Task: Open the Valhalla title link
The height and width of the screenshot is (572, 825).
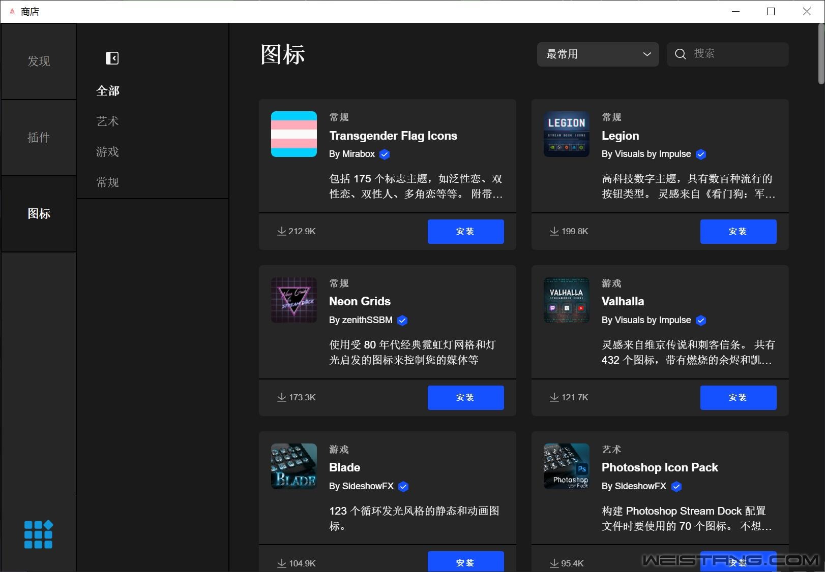Action: click(623, 301)
